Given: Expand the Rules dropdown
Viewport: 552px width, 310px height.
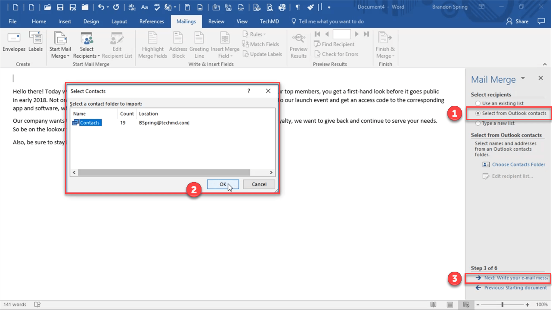Looking at the screenshot, I should tap(254, 34).
